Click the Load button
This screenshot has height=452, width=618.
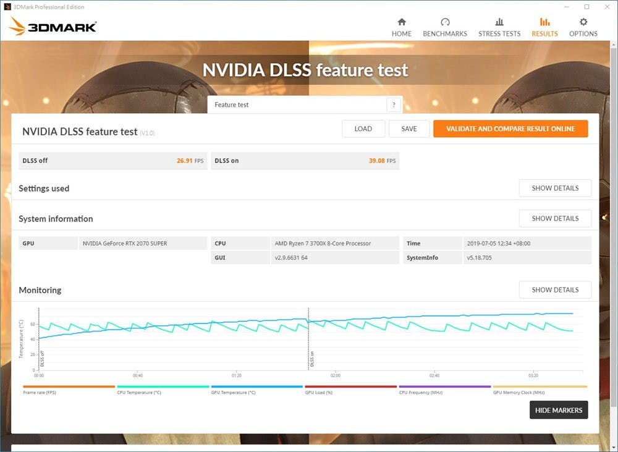point(363,129)
